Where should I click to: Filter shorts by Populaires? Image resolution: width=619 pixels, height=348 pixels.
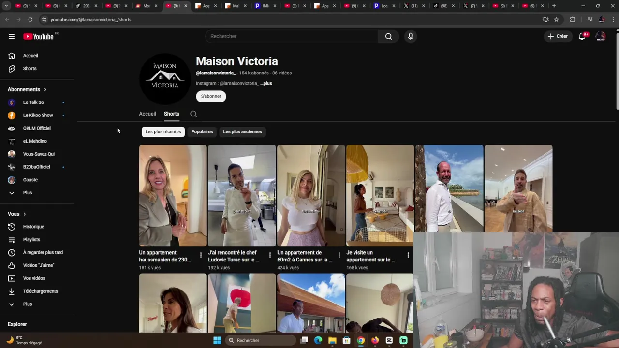coord(202,132)
